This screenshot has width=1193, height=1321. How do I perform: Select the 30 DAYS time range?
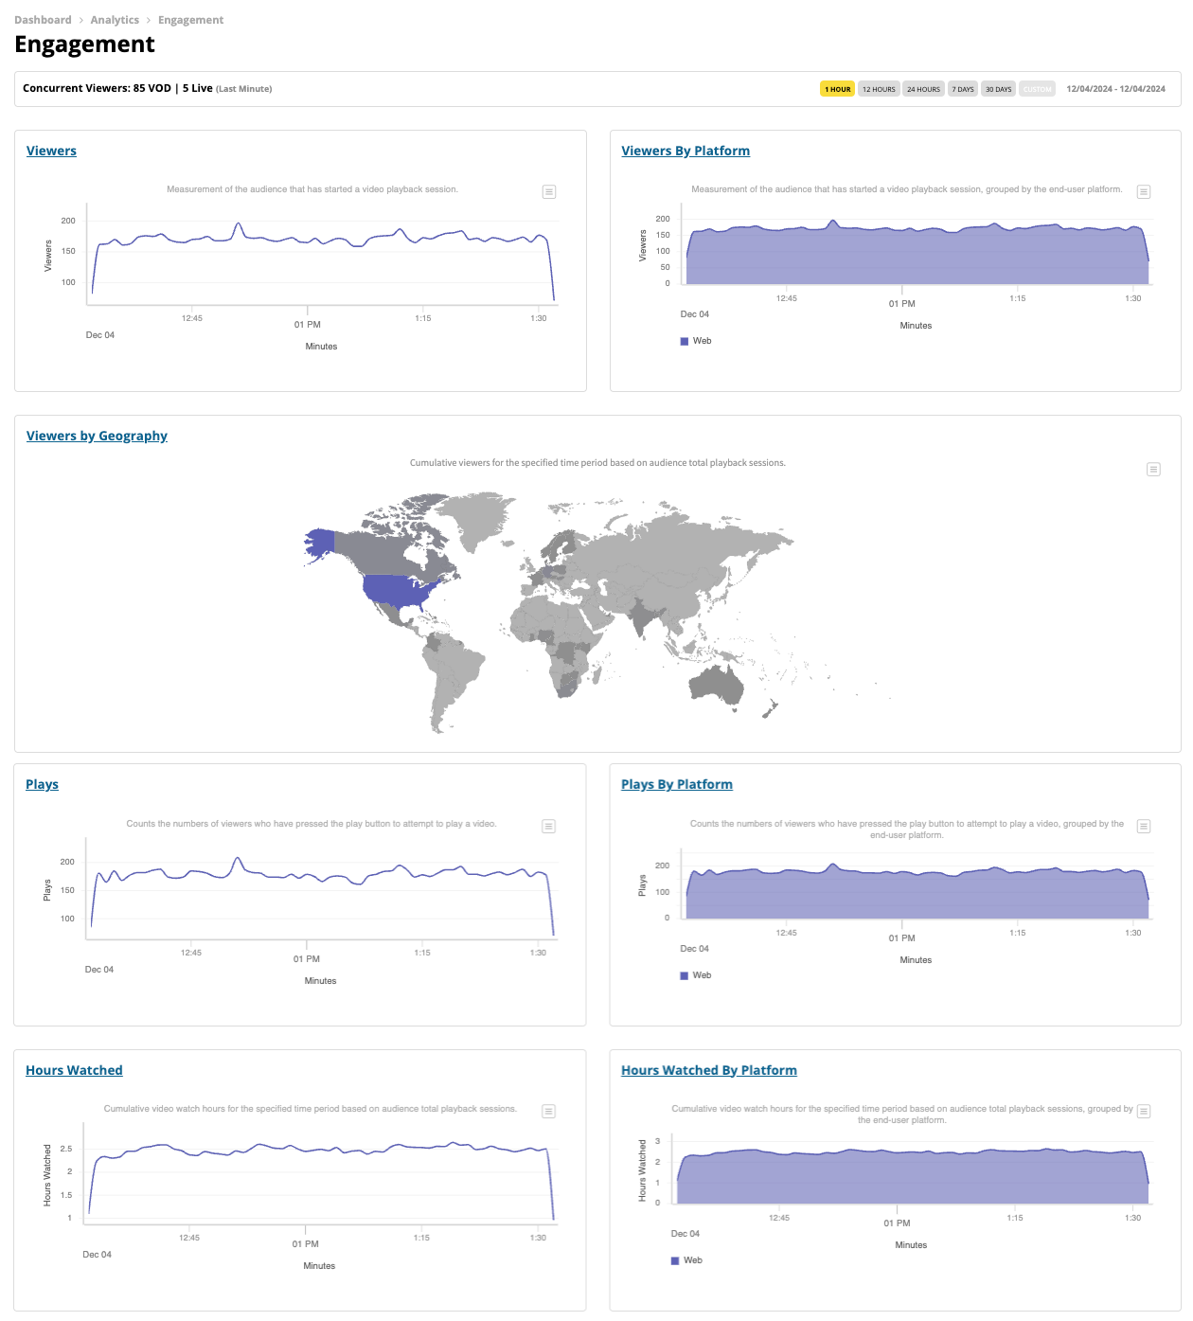click(x=998, y=89)
